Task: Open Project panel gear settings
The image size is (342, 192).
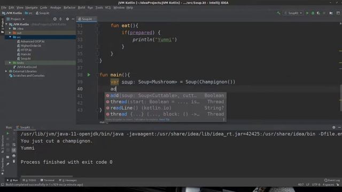Action: [67, 19]
